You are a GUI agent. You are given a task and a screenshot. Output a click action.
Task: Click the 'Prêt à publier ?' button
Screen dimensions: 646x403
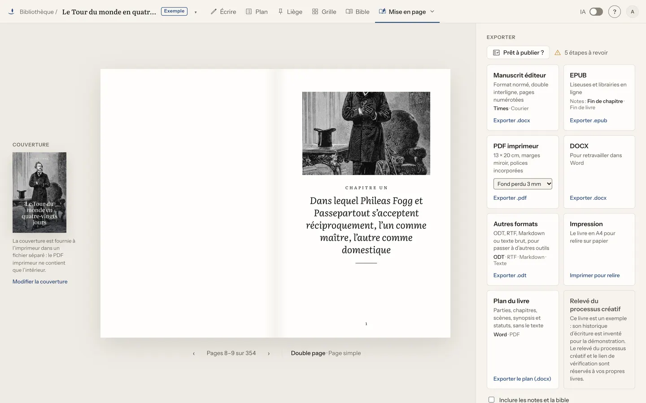518,52
